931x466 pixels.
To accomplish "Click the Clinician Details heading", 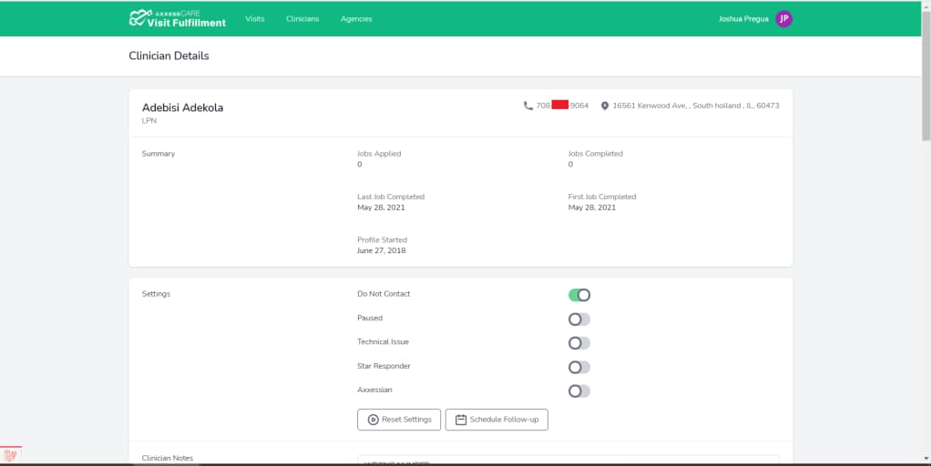I will point(169,56).
